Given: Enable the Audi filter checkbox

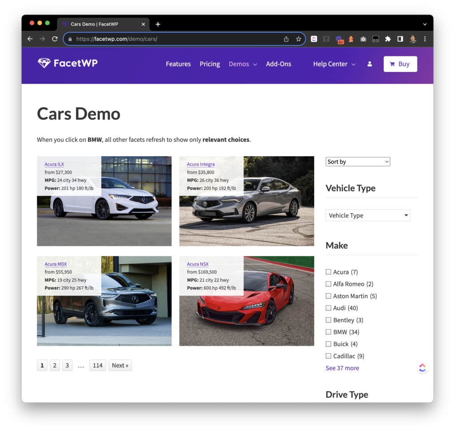Looking at the screenshot, I should pyautogui.click(x=328, y=308).
